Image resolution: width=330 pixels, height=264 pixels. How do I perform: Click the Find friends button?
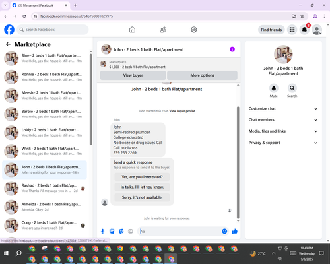pyautogui.click(x=271, y=30)
